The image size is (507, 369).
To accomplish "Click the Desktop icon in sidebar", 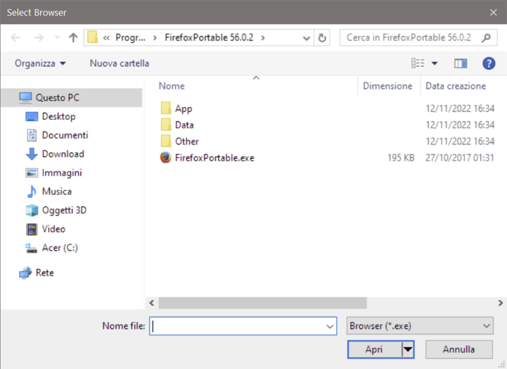I will click(x=32, y=116).
